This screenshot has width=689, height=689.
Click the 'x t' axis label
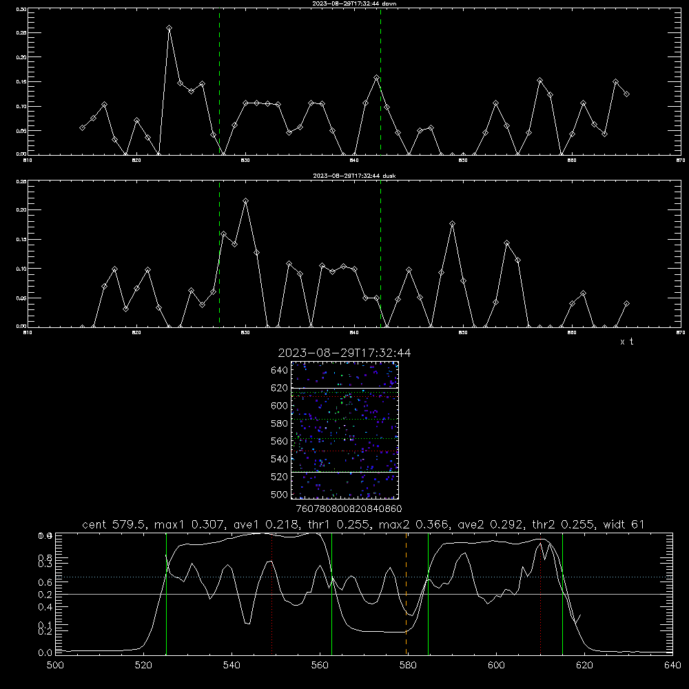[x=626, y=342]
